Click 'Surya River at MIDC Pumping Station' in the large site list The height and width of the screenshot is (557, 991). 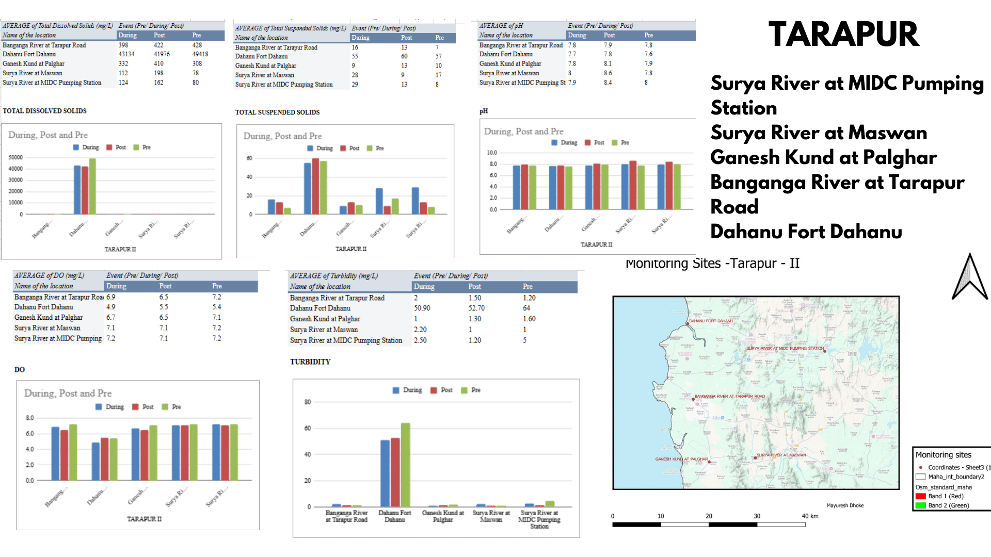coord(847,95)
